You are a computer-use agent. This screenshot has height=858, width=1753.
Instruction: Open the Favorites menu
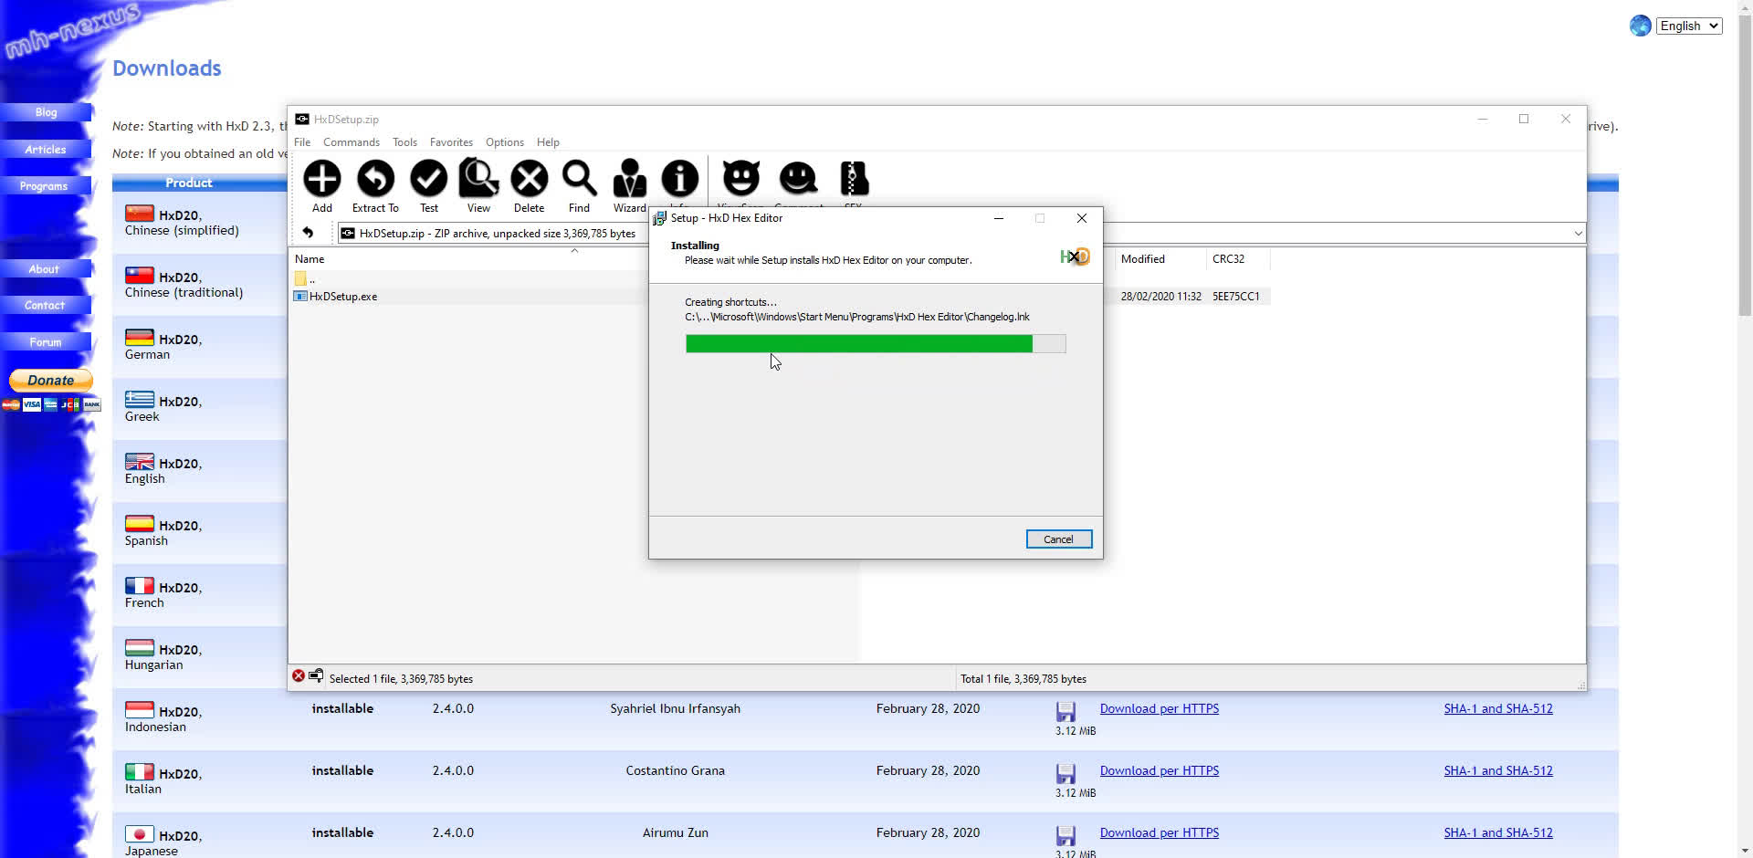[x=451, y=142]
